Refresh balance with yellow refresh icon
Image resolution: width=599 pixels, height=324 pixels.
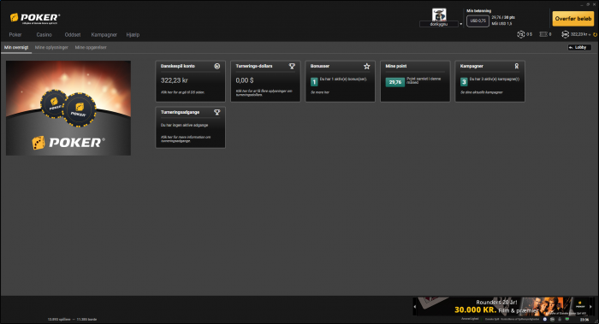click(x=595, y=35)
